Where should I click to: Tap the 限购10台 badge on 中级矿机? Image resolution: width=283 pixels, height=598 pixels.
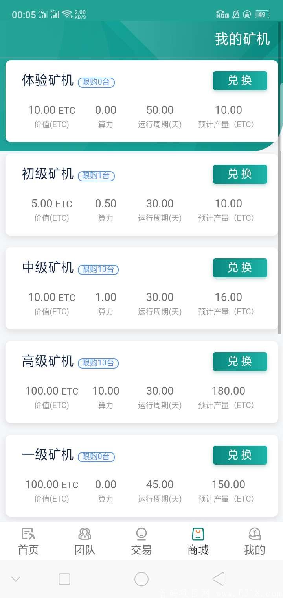tap(98, 269)
